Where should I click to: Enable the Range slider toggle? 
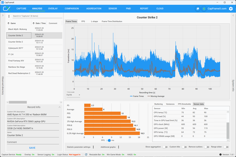[226, 147]
